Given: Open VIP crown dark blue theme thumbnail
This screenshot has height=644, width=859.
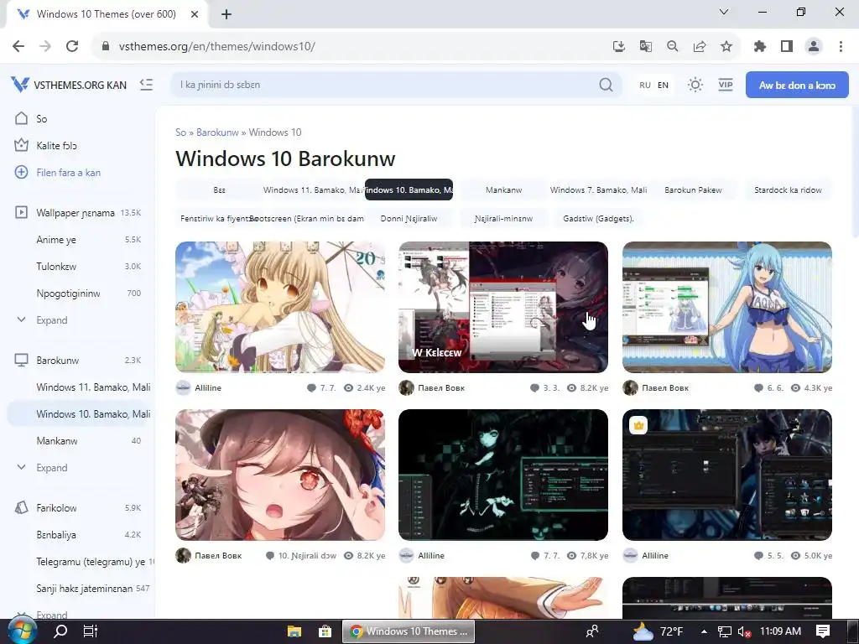Looking at the screenshot, I should (727, 475).
